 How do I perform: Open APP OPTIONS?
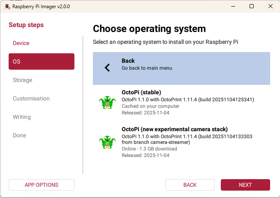(x=41, y=185)
